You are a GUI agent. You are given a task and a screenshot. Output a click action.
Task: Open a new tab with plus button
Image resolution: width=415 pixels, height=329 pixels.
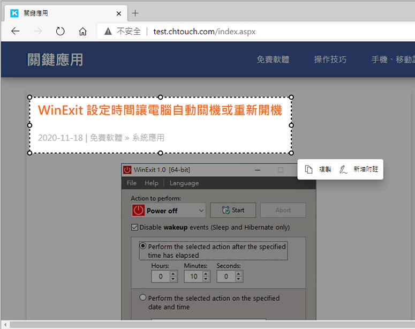click(135, 13)
